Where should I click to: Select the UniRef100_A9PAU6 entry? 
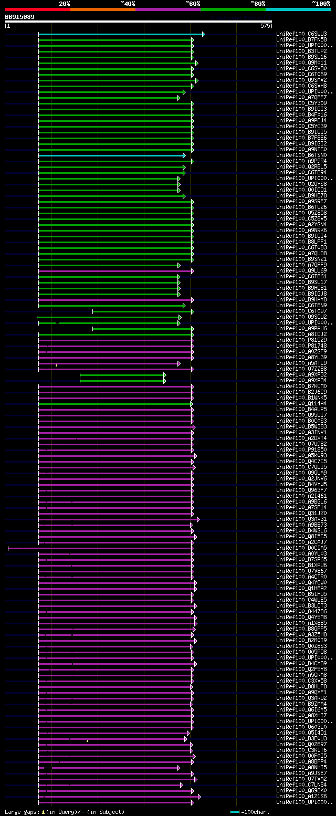pos(301,328)
